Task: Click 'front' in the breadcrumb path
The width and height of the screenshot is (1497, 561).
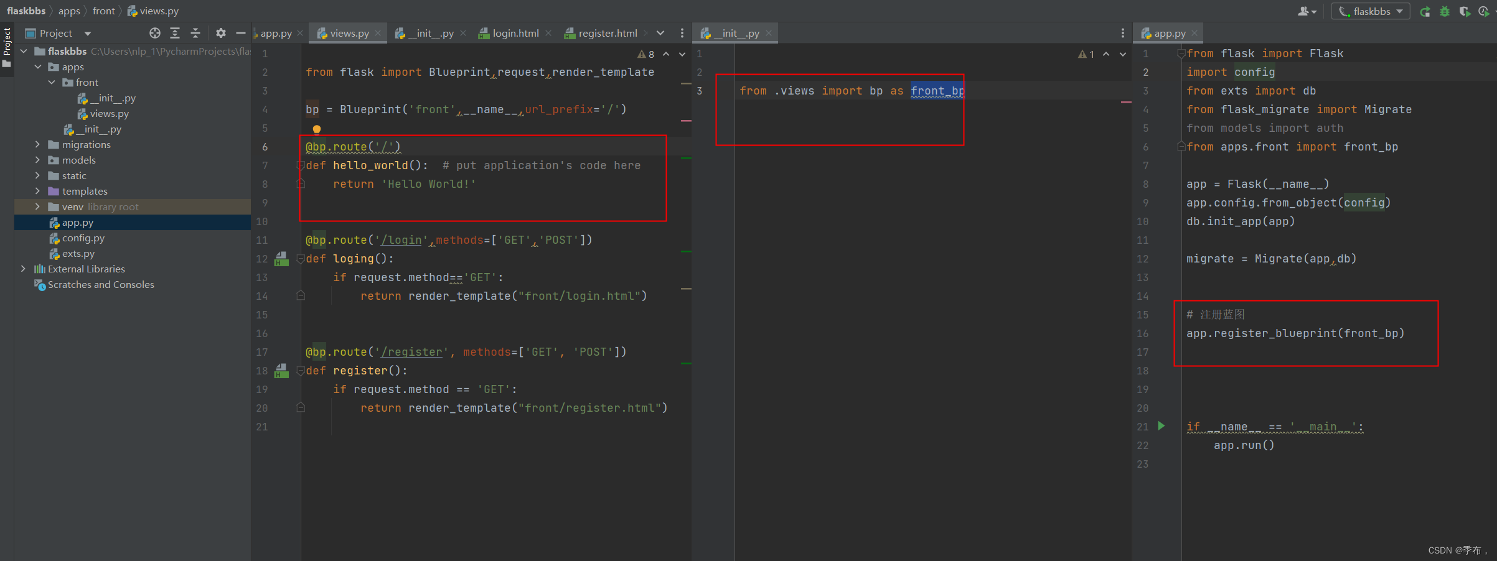Action: (104, 11)
